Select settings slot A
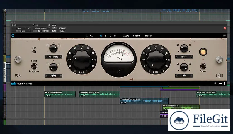 click(101, 35)
